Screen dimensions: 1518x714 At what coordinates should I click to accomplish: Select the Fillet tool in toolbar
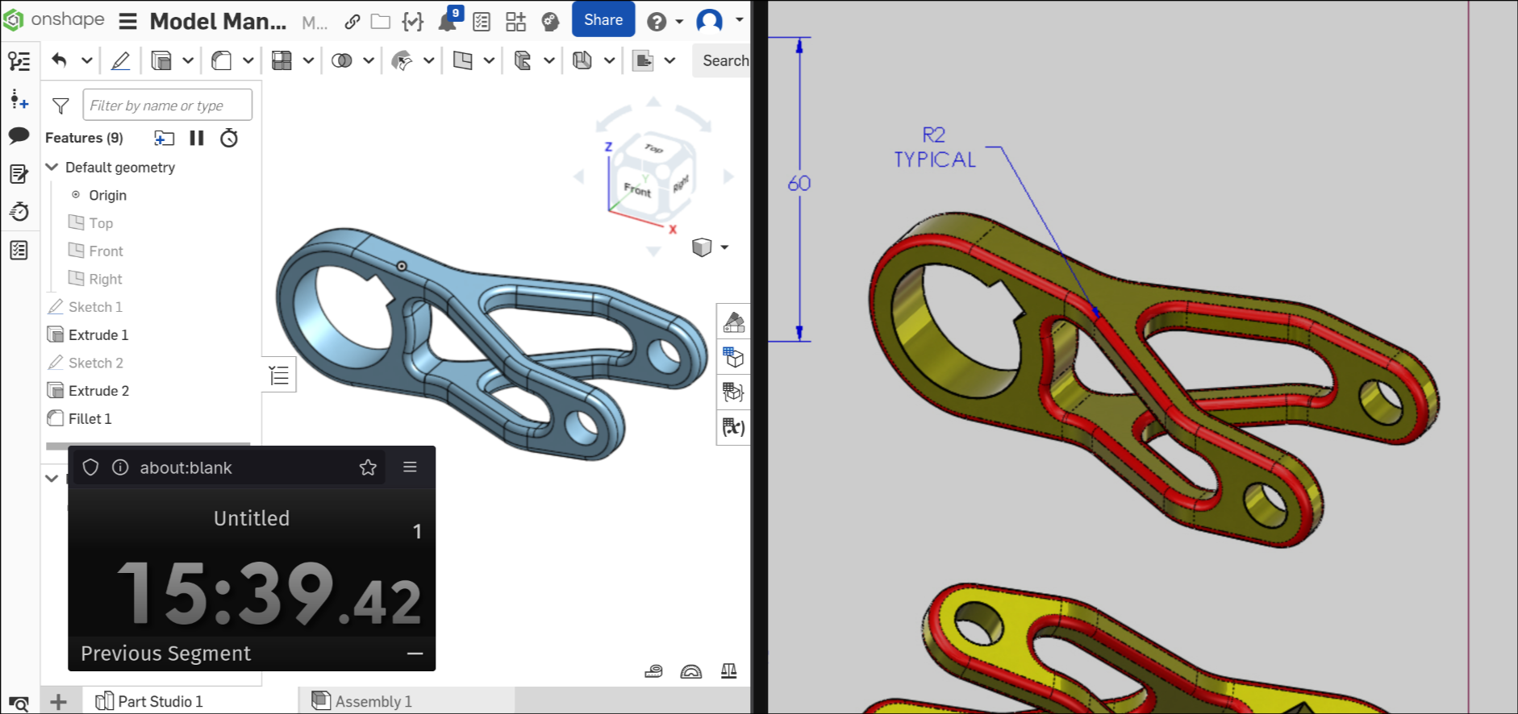[222, 60]
